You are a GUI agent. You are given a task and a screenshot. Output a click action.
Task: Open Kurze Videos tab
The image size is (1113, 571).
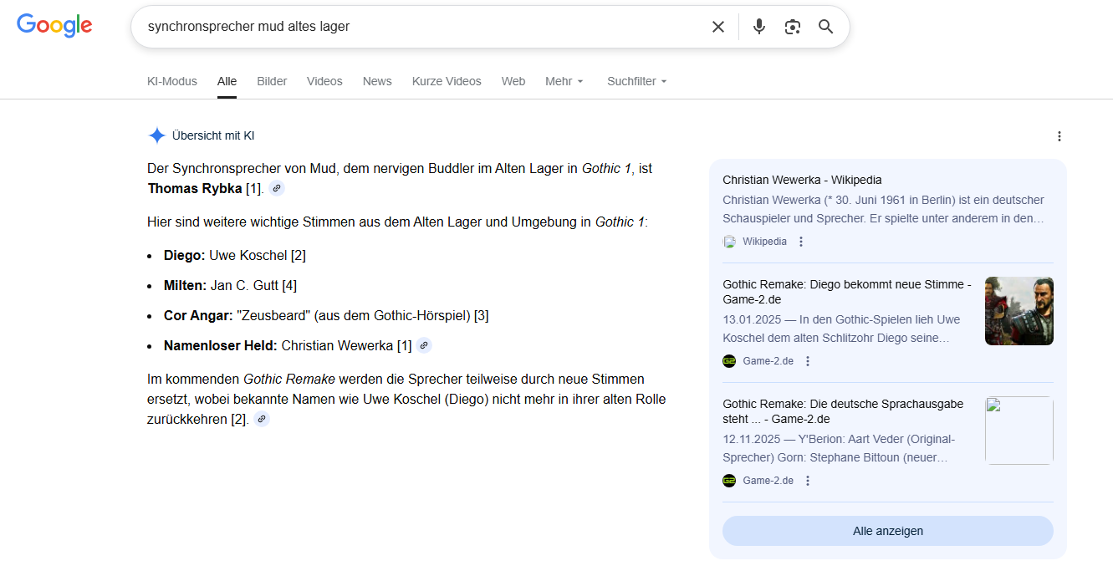click(x=447, y=81)
